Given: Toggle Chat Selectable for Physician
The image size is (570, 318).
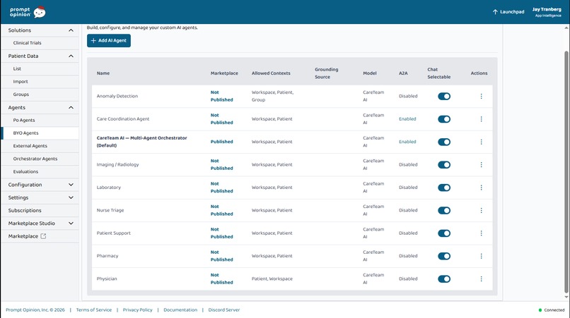Looking at the screenshot, I should 444,279.
